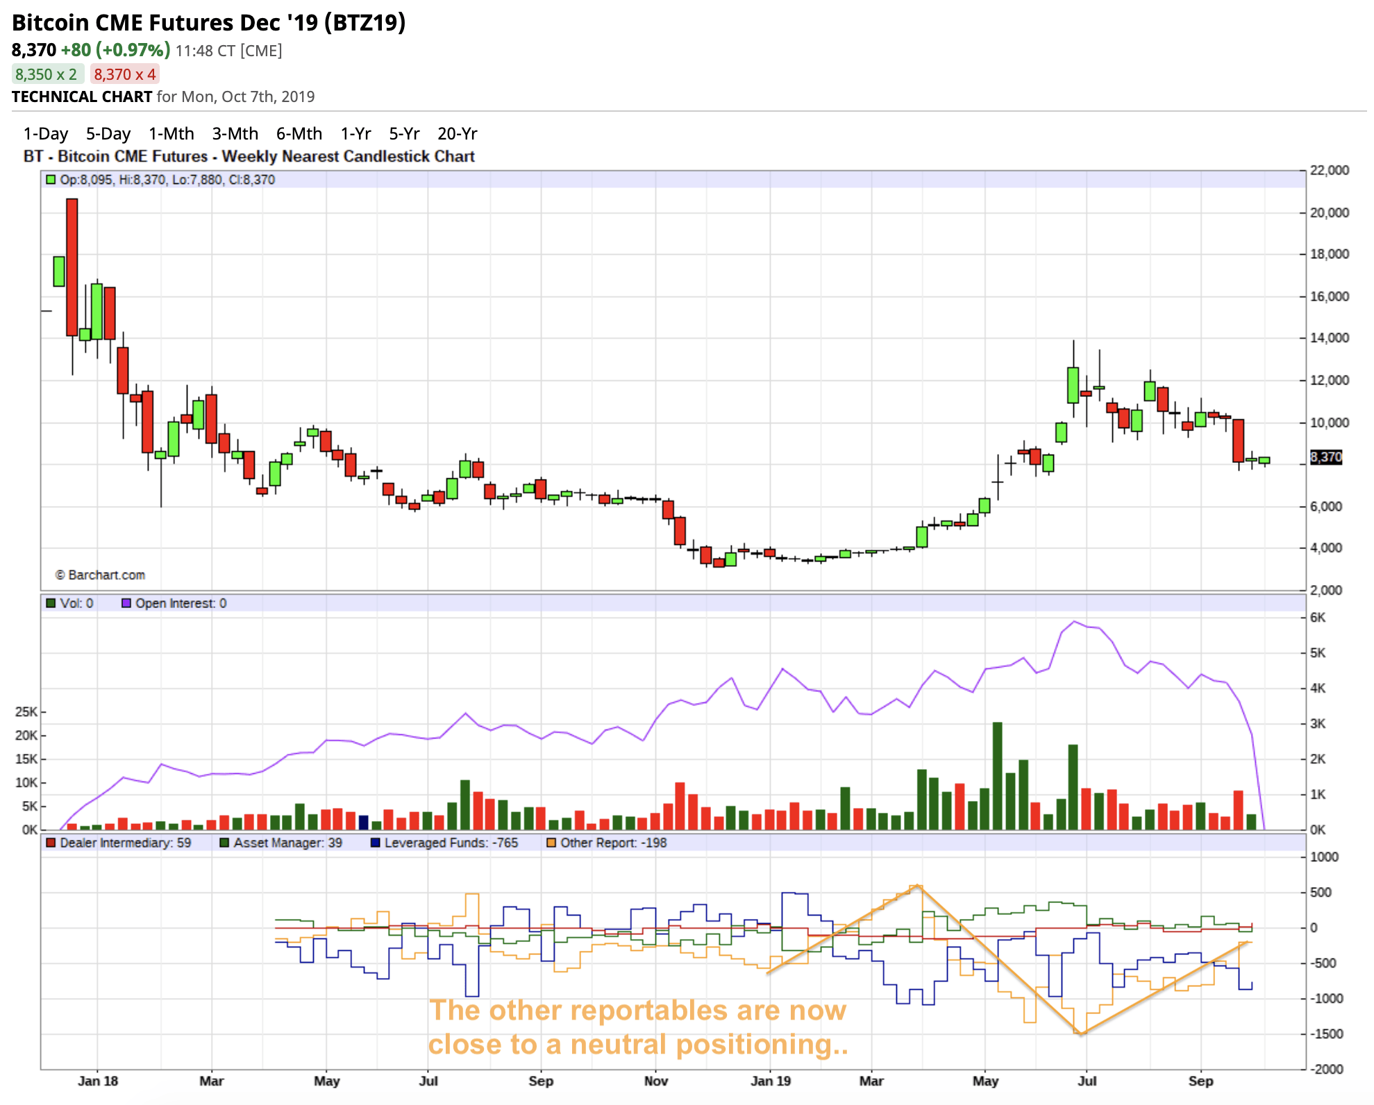Switch to the 3-Mth timeframe
The image size is (1374, 1105).
(235, 133)
